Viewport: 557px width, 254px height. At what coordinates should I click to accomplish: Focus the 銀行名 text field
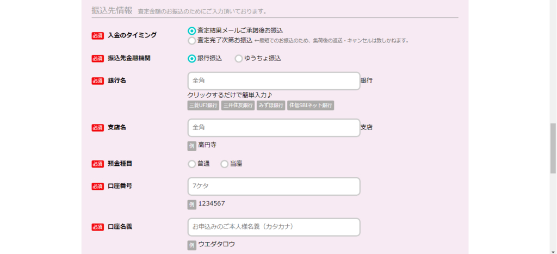click(274, 81)
